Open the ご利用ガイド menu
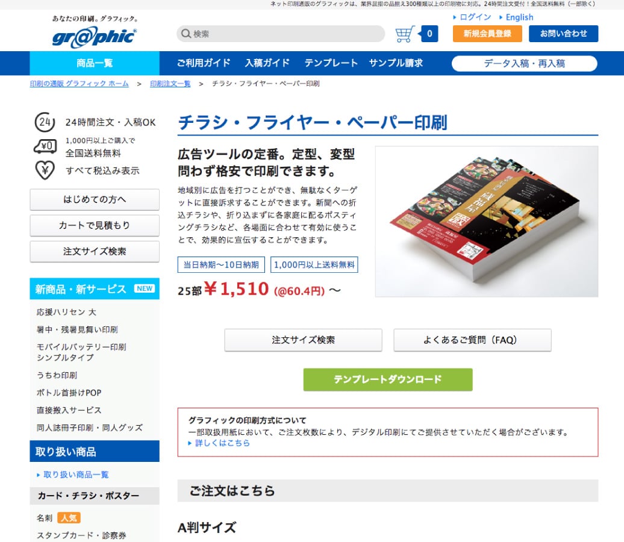The height and width of the screenshot is (542, 624). [204, 63]
